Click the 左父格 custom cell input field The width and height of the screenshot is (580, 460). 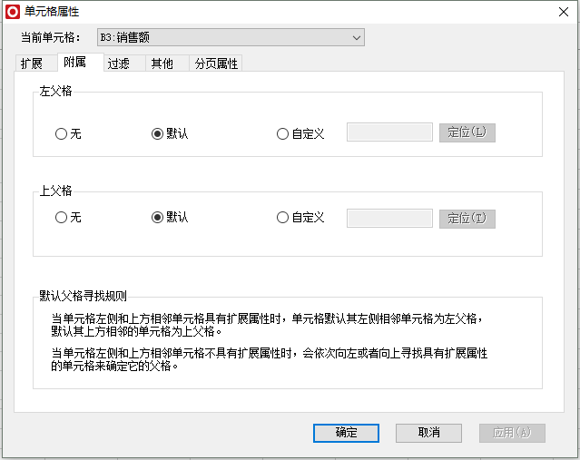tap(389, 132)
